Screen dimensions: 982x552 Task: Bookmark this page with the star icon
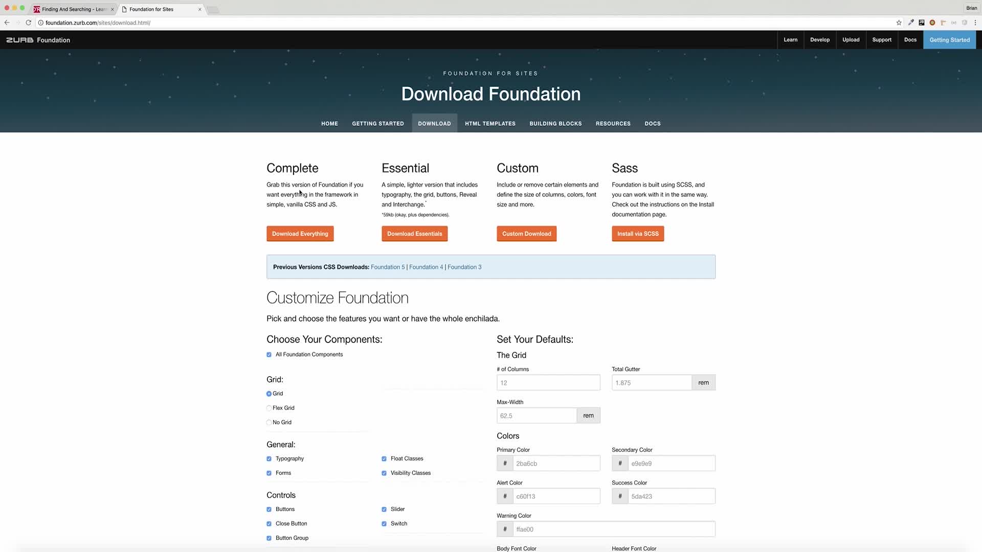pyautogui.click(x=899, y=22)
